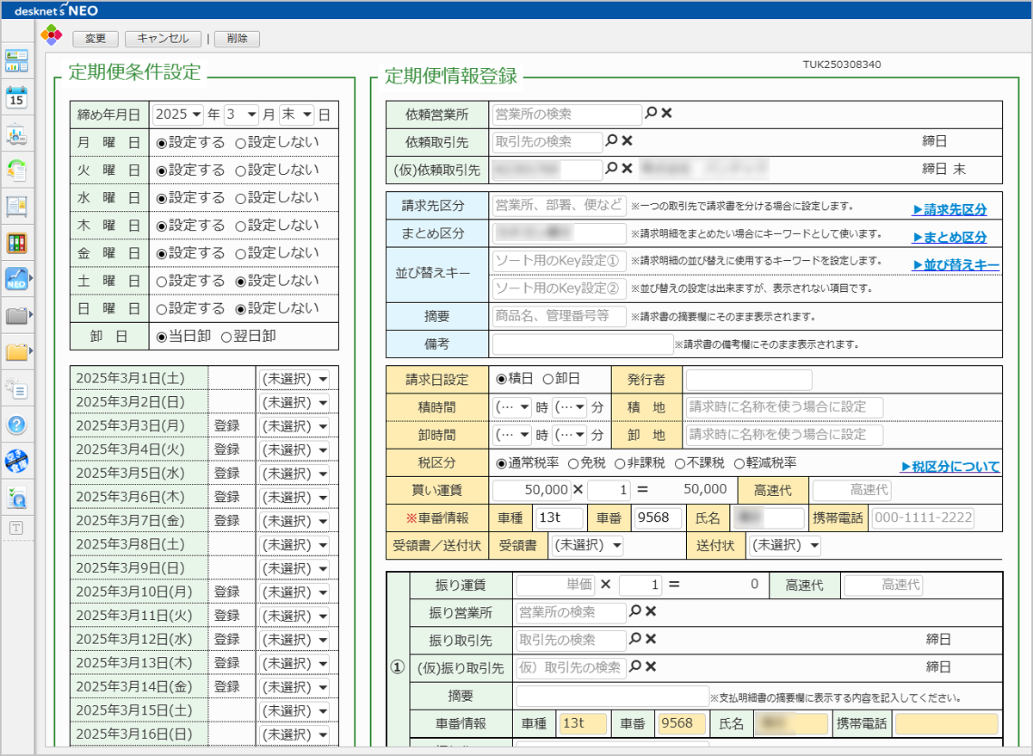Viewport: 1033px width, 756px height.
Task: Expand the 受領書 (未選択) dropdown
Action: click(588, 546)
